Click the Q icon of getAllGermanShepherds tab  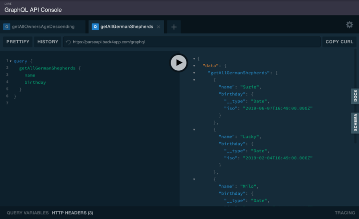[x=95, y=27]
